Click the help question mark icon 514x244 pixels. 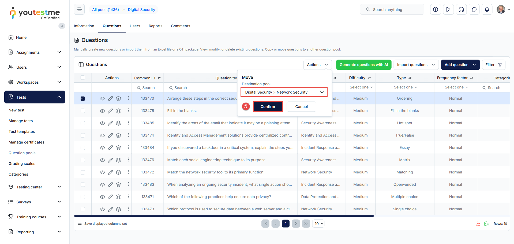[436, 10]
